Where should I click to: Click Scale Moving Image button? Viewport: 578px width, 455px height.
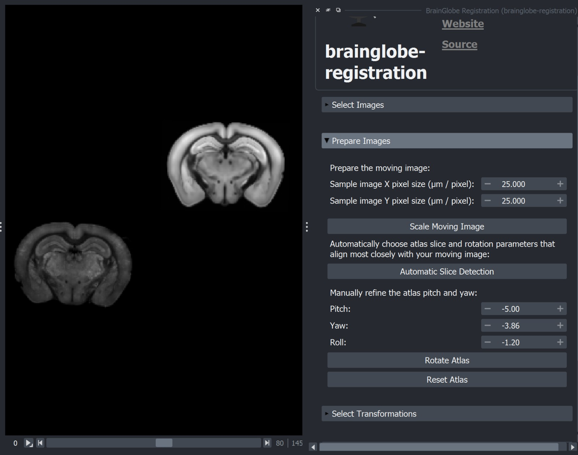pos(447,226)
